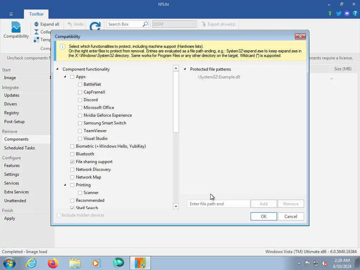Open the Unattended page in sidebar
Image resolution: width=360 pixels, height=270 pixels.
coord(15,200)
